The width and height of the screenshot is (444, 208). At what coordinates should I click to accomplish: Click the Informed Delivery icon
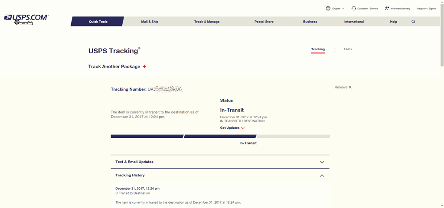coord(387,9)
